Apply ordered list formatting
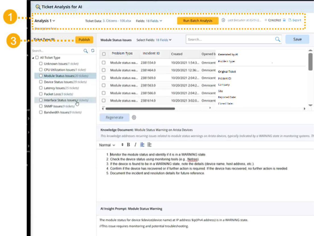This screenshot has height=236, width=314. coord(142,145)
